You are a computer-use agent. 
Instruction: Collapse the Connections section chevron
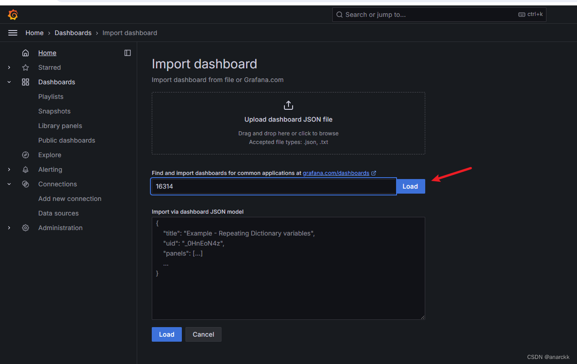[x=9, y=184]
